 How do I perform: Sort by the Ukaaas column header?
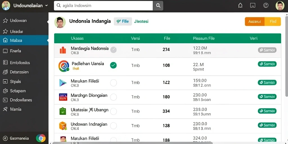(x=77, y=38)
